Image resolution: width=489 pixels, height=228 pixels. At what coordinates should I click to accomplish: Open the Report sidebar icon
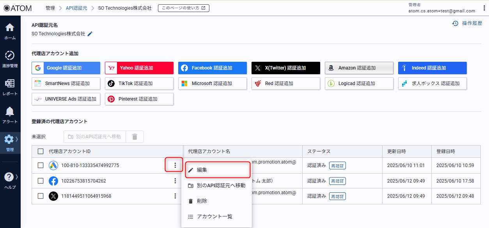(10, 84)
